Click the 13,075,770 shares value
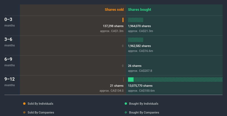227x116 pixels. [x=140, y=86]
